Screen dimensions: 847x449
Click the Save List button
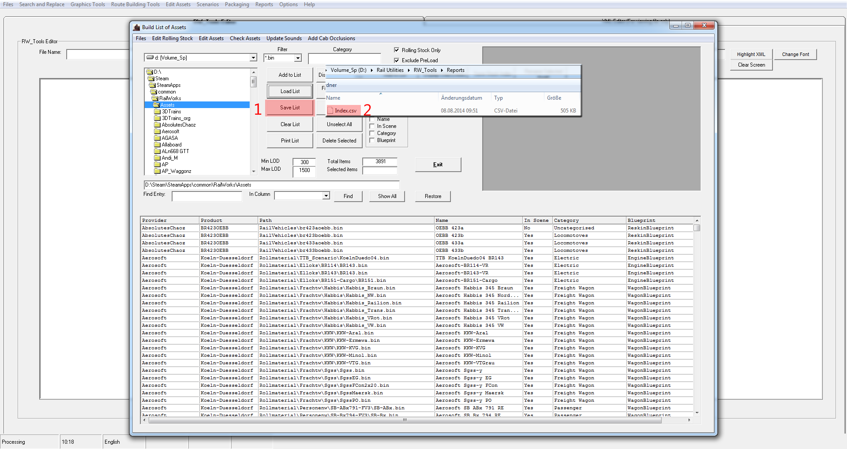tap(290, 108)
